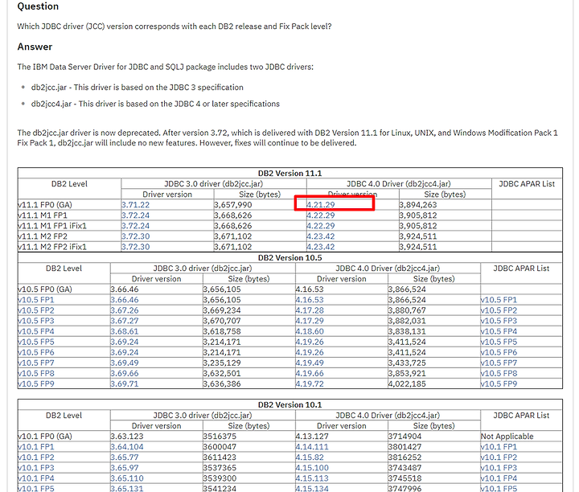
Task: Click the DB2 Version 10.1 table header
Action: [x=289, y=405]
